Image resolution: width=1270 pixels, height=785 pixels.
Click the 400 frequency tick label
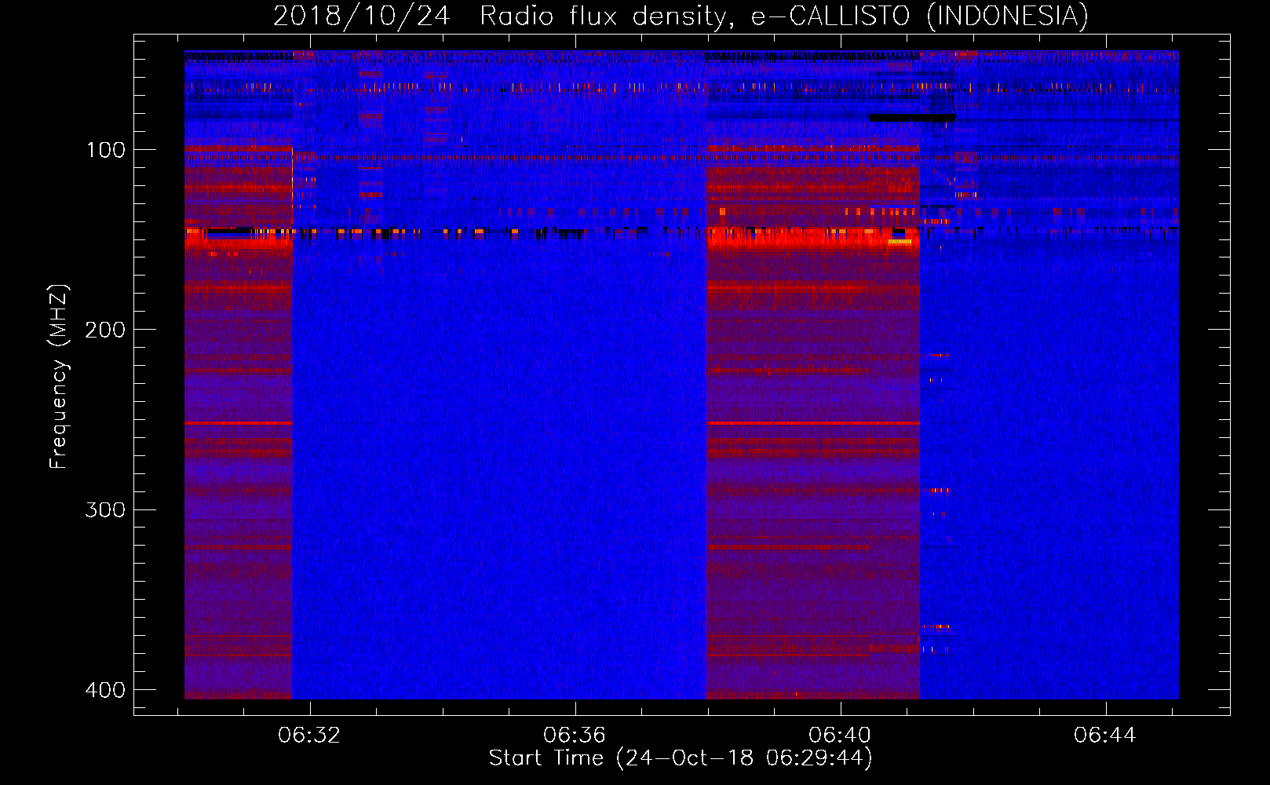105,690
